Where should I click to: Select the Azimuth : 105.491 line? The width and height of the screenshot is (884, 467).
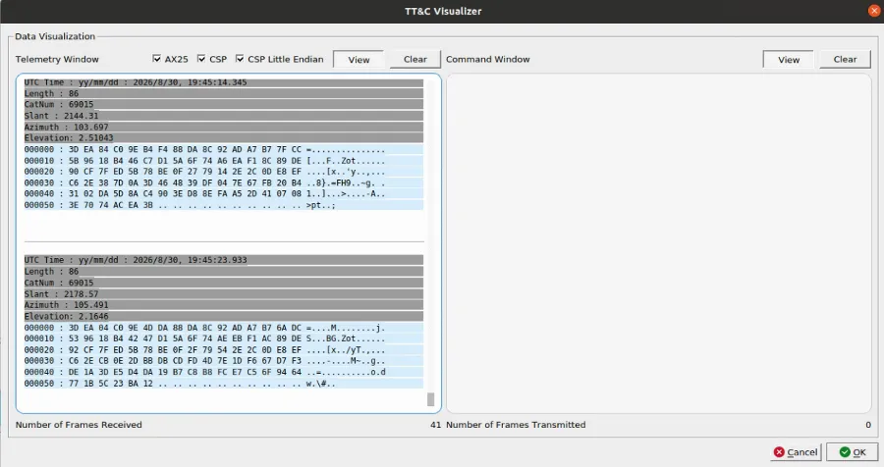click(223, 305)
